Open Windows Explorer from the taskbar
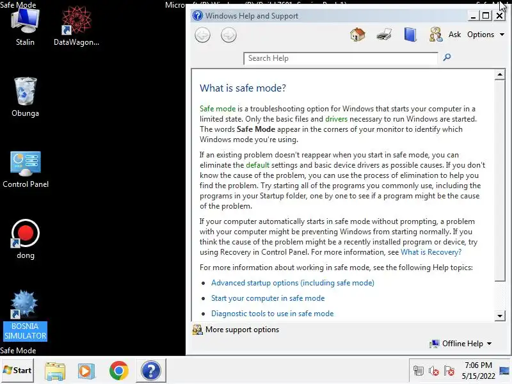Screen dimensions: 512x384 coord(55,371)
